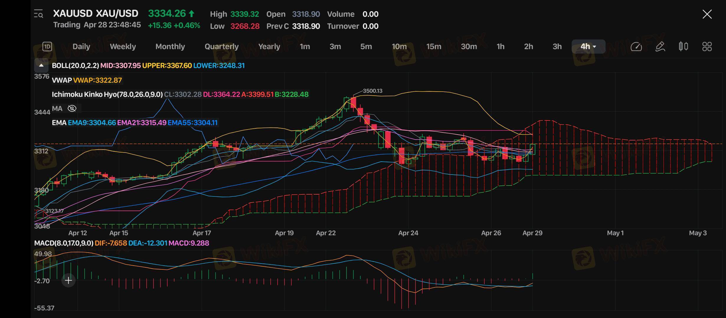The width and height of the screenshot is (726, 318).
Task: Switch to Weekly timeframe
Action: coord(123,47)
